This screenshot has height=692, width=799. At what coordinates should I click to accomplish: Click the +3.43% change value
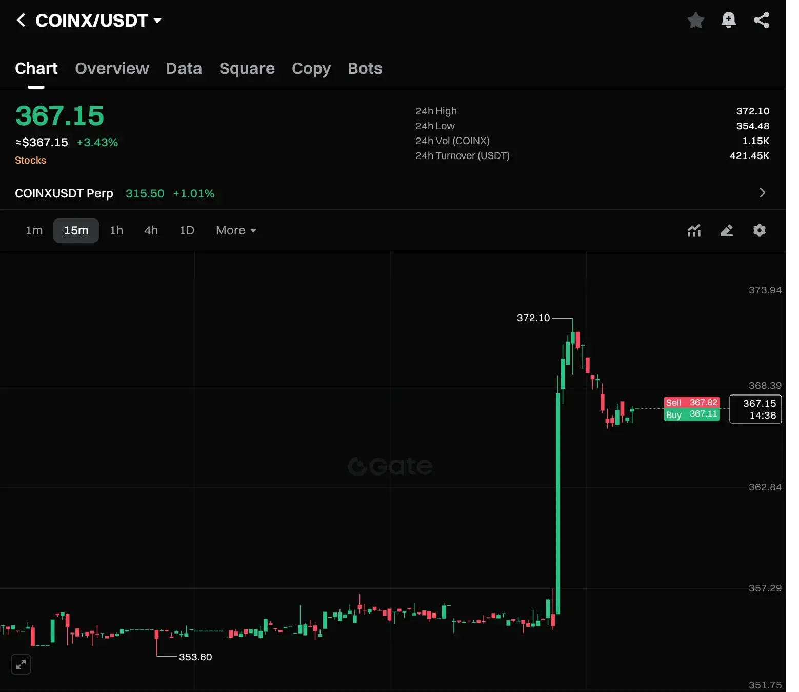[97, 142]
